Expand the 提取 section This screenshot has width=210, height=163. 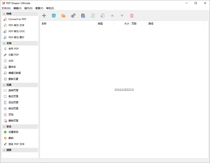4,150
